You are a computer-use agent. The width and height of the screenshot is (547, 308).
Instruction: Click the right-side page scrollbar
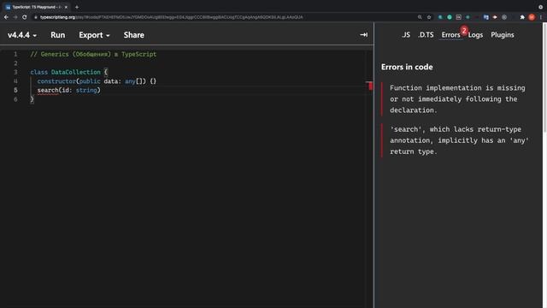click(544, 79)
